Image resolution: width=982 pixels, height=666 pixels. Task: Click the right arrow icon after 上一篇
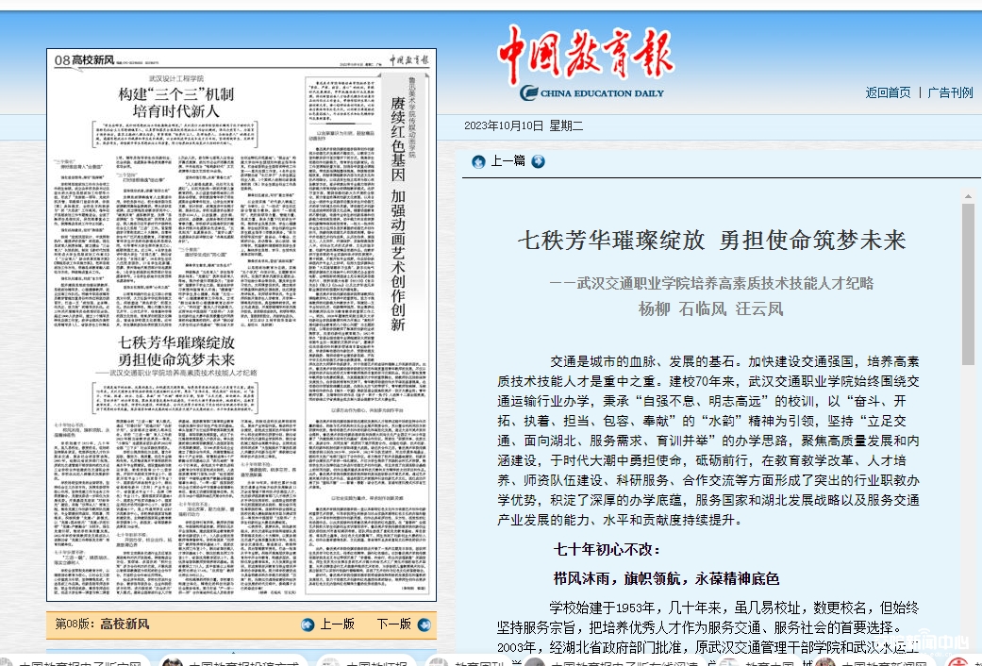[538, 161]
